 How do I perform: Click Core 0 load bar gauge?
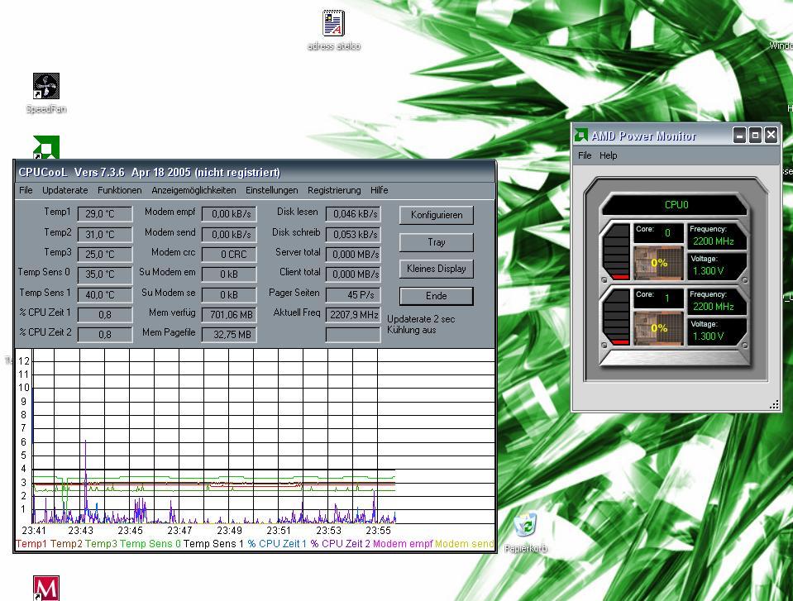click(x=617, y=251)
